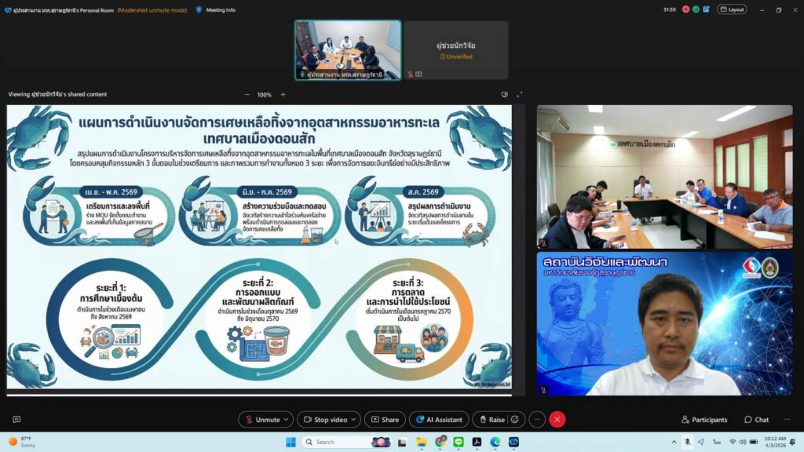This screenshot has height=452, width=804.
Task: Open the Chat panel
Action: point(757,420)
